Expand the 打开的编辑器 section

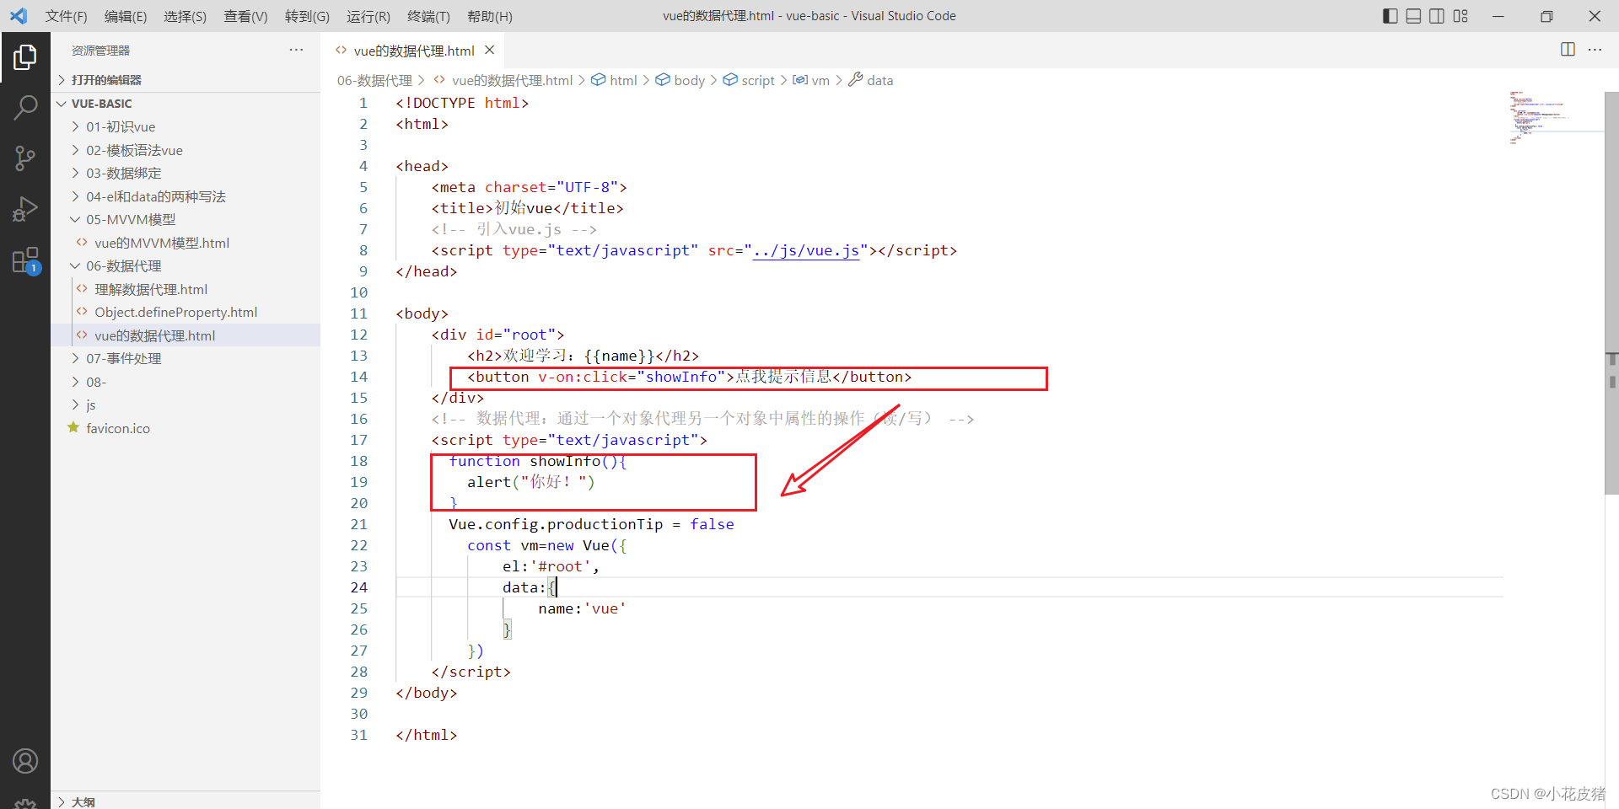pyautogui.click(x=186, y=80)
